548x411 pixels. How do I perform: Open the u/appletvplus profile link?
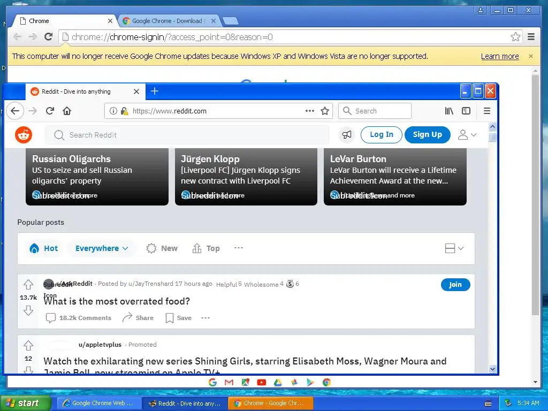(x=100, y=345)
